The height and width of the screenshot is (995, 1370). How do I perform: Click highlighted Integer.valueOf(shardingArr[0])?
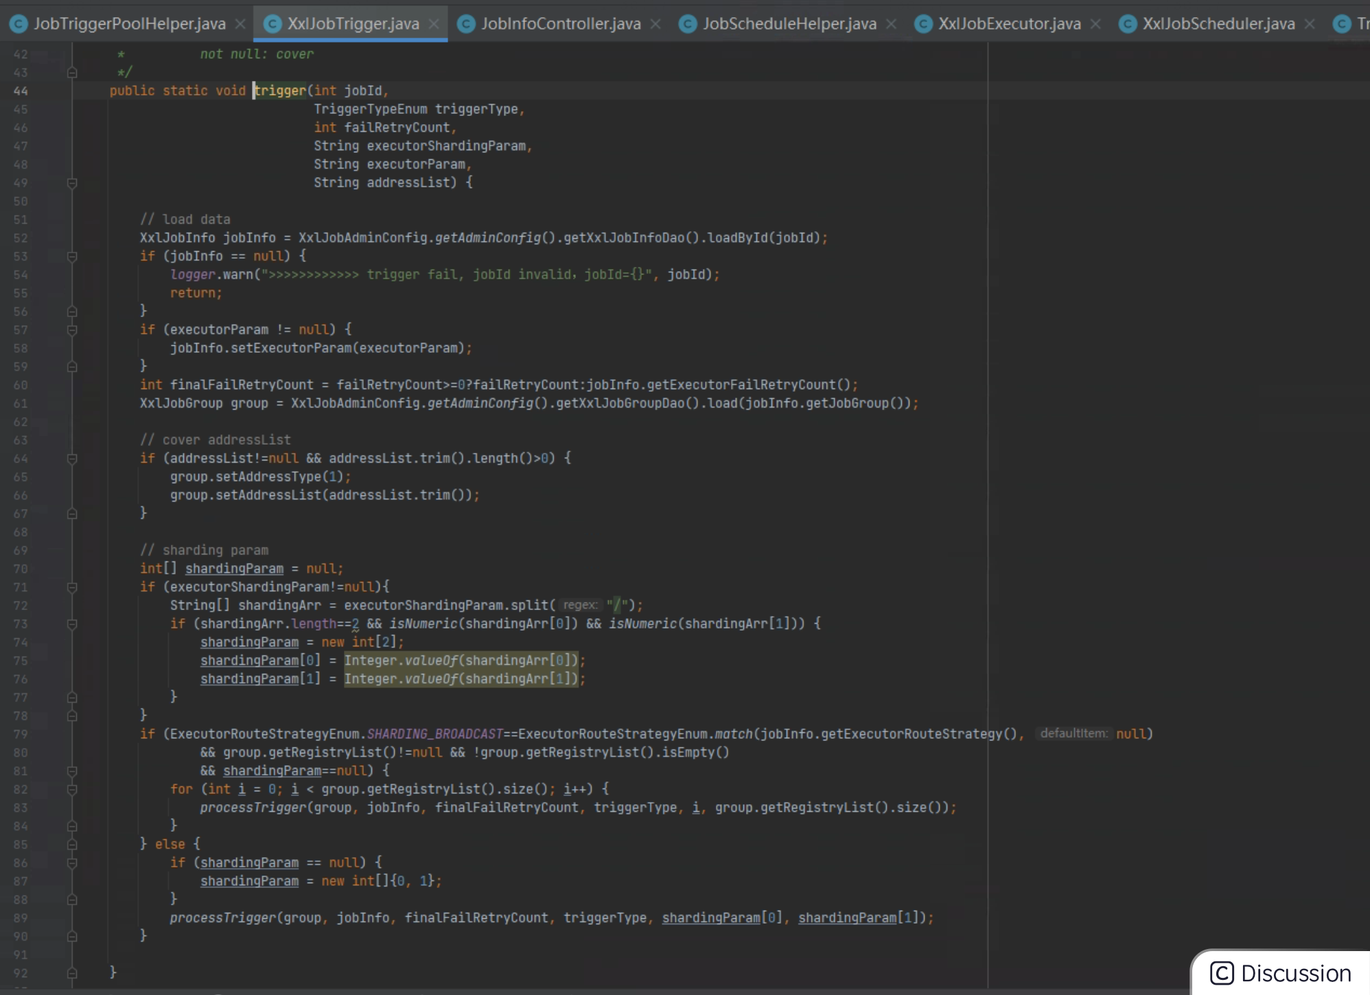tap(461, 660)
